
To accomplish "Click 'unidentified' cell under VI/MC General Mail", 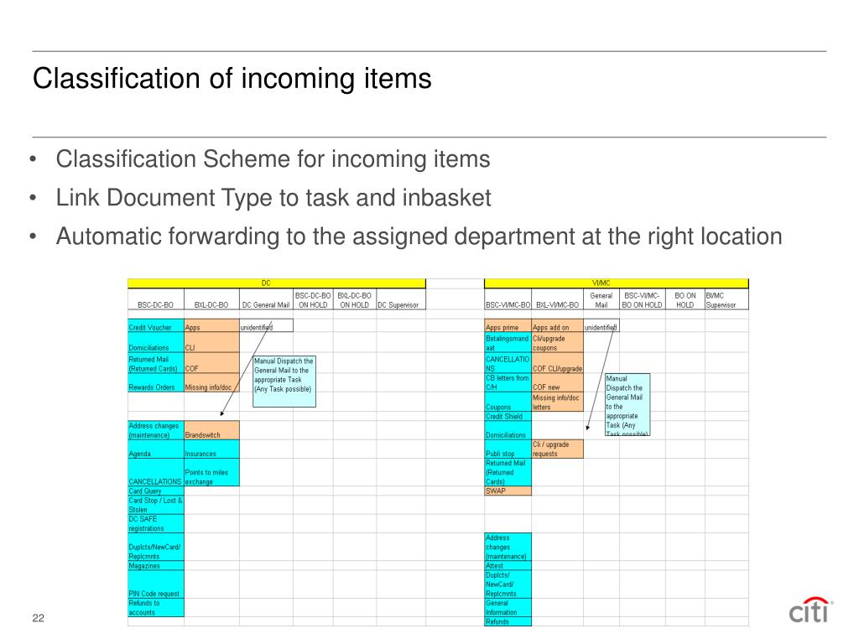I will tap(601, 327).
